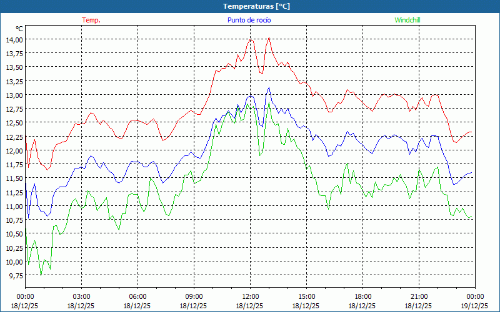Select the blue Punto de rocío legend label
The width and height of the screenshot is (500, 312).
pyautogui.click(x=249, y=20)
